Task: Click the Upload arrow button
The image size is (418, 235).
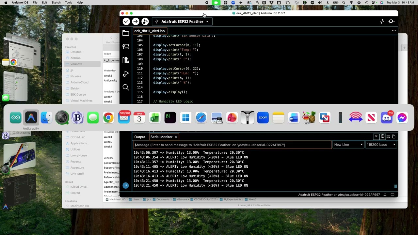Action: tap(136, 22)
